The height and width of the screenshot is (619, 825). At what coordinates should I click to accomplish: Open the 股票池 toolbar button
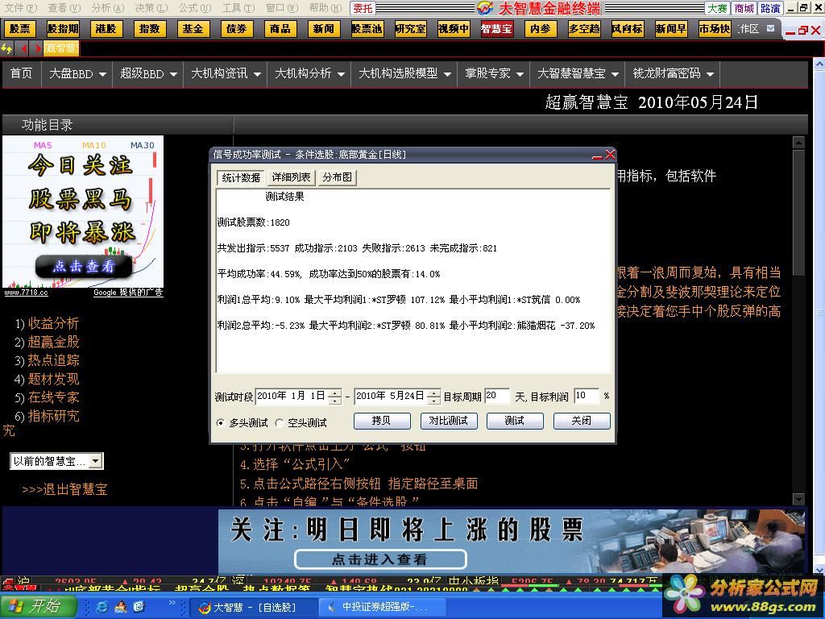tap(367, 29)
